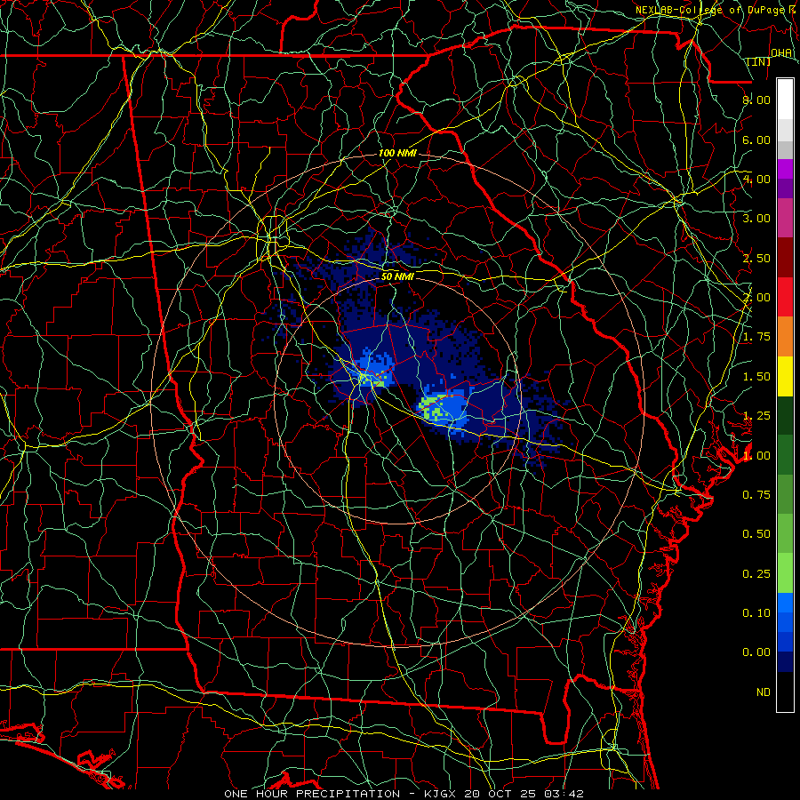The image size is (800, 800).
Task: Click the ONE HOUR PRECIPITATION KJGX caption
Action: pyautogui.click(x=404, y=794)
